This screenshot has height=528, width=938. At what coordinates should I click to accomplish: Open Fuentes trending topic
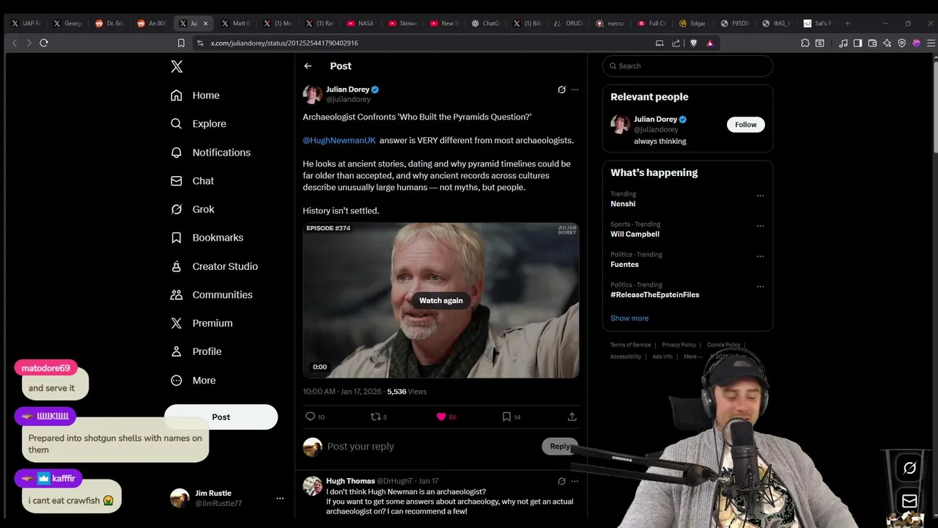click(624, 264)
